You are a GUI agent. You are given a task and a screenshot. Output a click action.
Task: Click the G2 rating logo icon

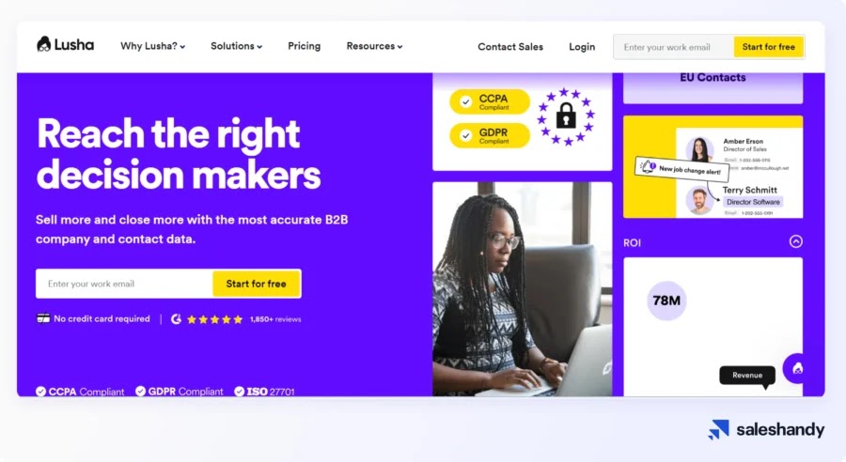[176, 319]
